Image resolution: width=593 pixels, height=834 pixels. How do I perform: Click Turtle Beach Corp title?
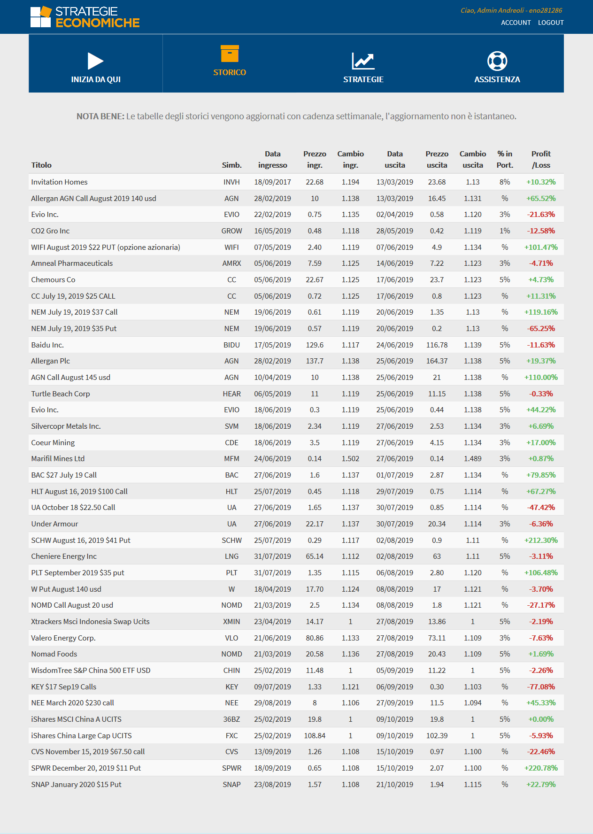point(61,394)
